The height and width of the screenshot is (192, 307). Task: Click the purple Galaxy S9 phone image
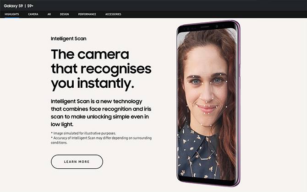(208, 103)
